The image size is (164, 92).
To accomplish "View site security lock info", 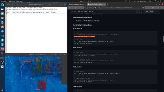I will click(x=88, y=8).
